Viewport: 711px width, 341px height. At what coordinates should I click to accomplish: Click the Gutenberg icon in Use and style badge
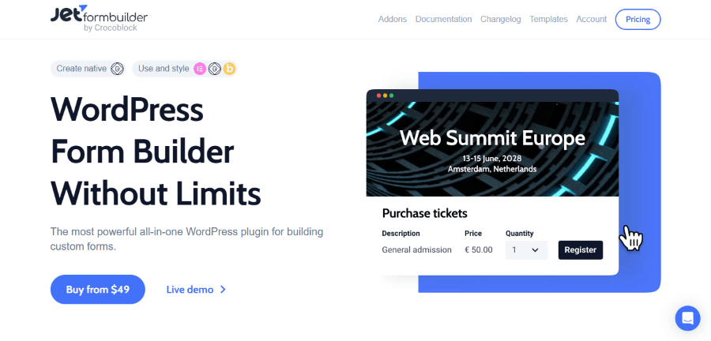point(214,69)
